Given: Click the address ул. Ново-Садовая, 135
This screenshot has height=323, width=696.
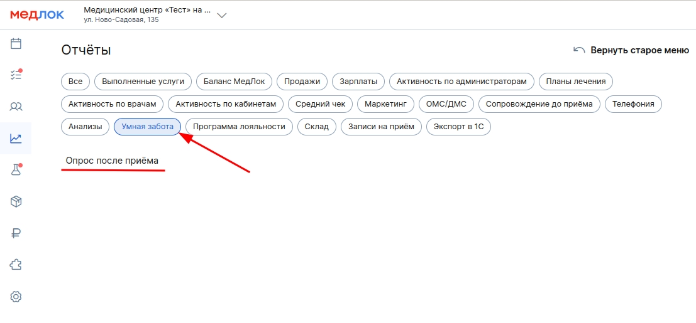Looking at the screenshot, I should (x=121, y=20).
